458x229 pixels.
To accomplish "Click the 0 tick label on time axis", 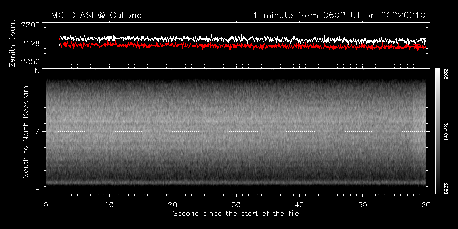I will pyautogui.click(x=46, y=204).
